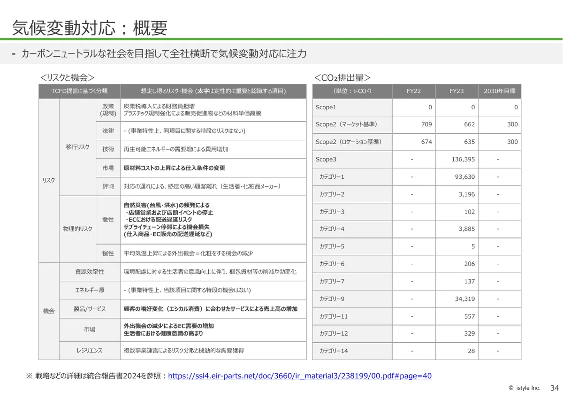Click the 移行リスク category cell

click(77, 147)
